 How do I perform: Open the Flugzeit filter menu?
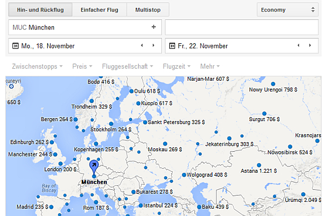[x=177, y=67]
